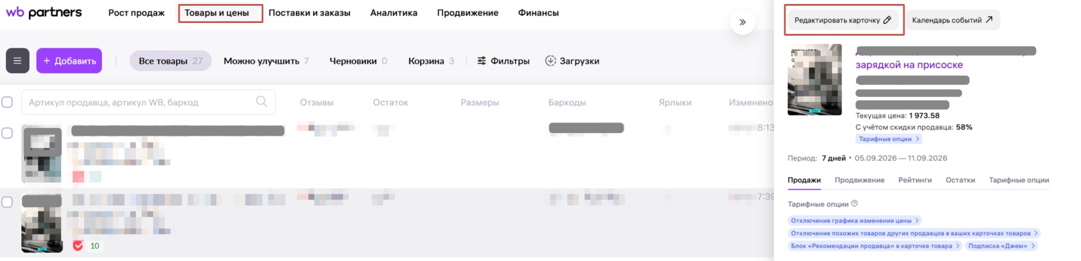Open Filters via the sliders icon
This screenshot has height=261, width=1081.
tap(482, 60)
